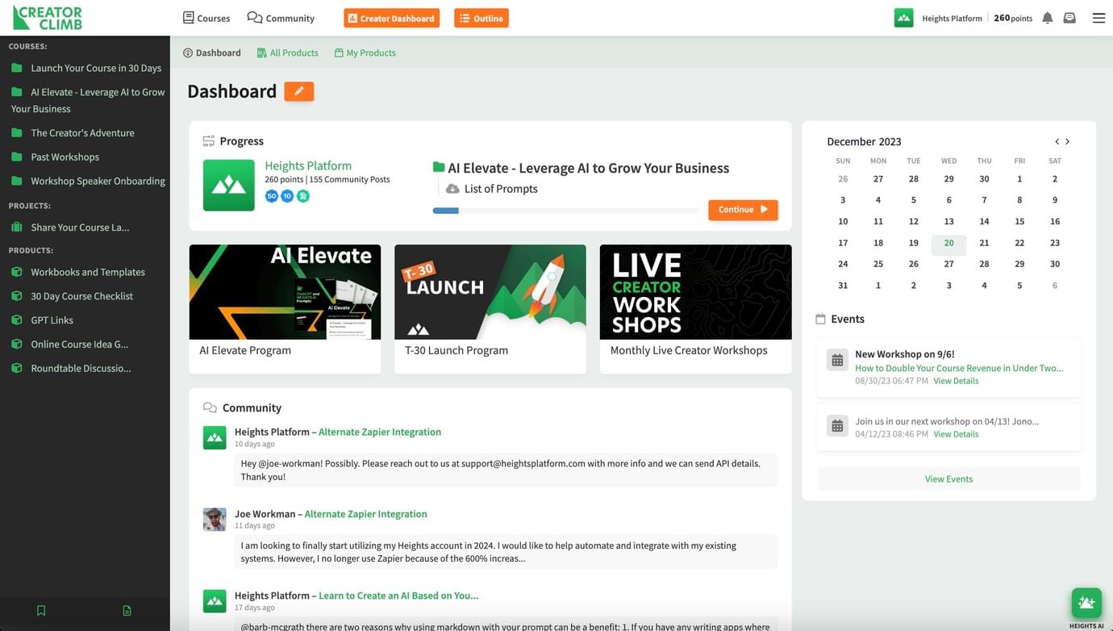
Task: Switch to the My Products tab
Action: tap(365, 52)
